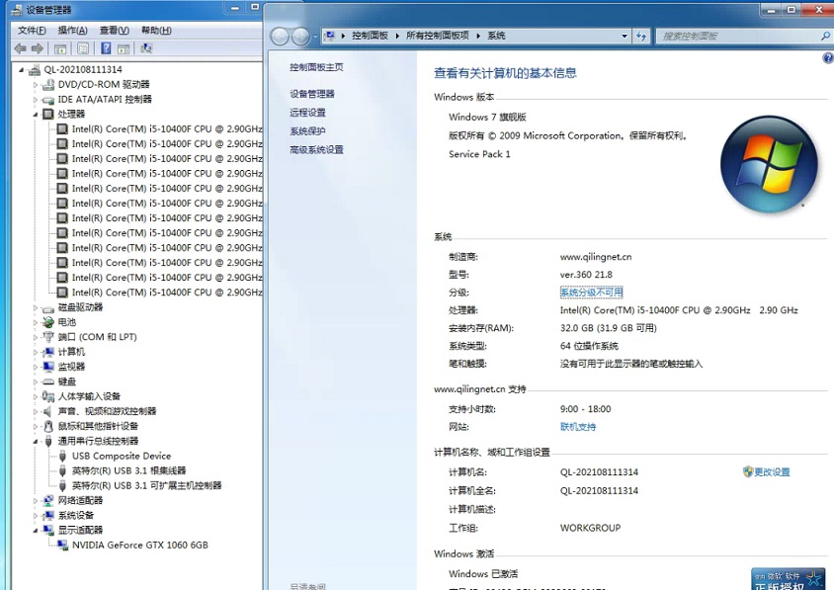Image resolution: width=834 pixels, height=590 pixels.
Task: Click the 系统设备 icon in device tree
Action: coord(48,516)
